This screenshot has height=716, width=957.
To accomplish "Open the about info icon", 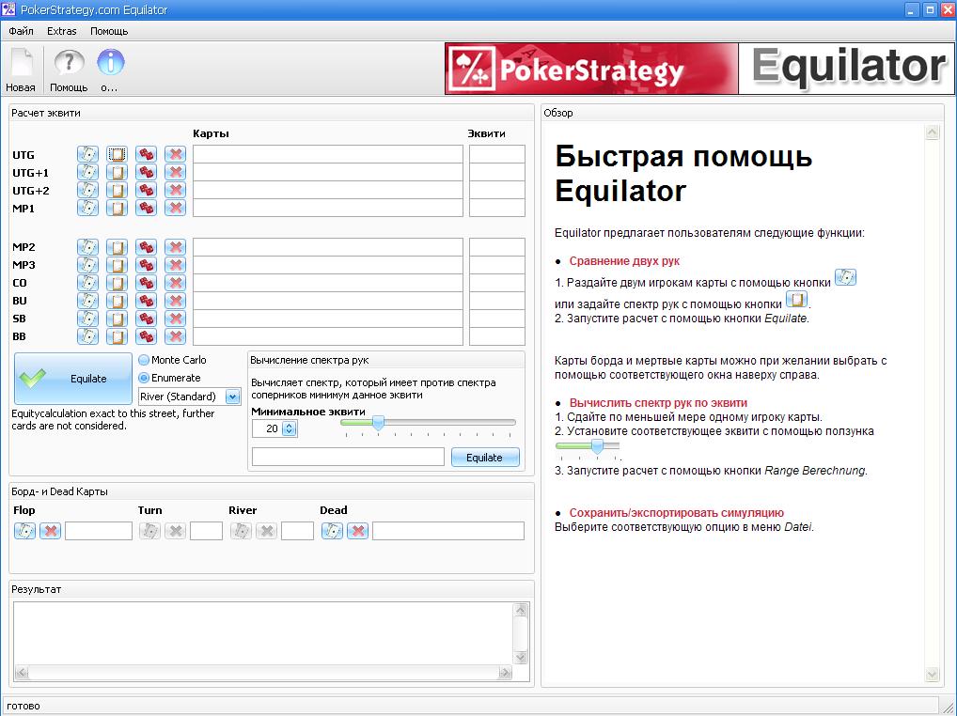I will (x=110, y=70).
